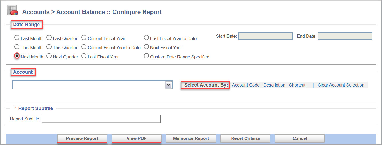Screen dimensions: 382x145
Task: Click Clear Account Selection
Action: pos(341,85)
